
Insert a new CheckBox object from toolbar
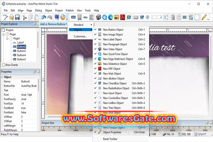142,17
